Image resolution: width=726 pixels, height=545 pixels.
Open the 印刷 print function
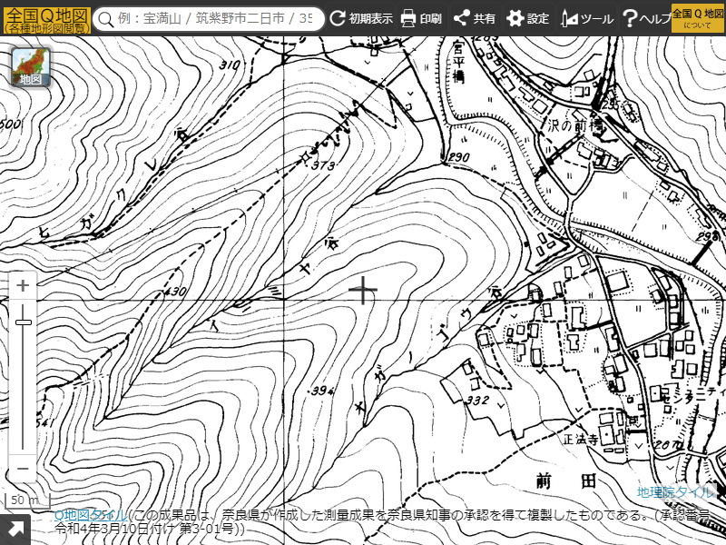pos(421,19)
